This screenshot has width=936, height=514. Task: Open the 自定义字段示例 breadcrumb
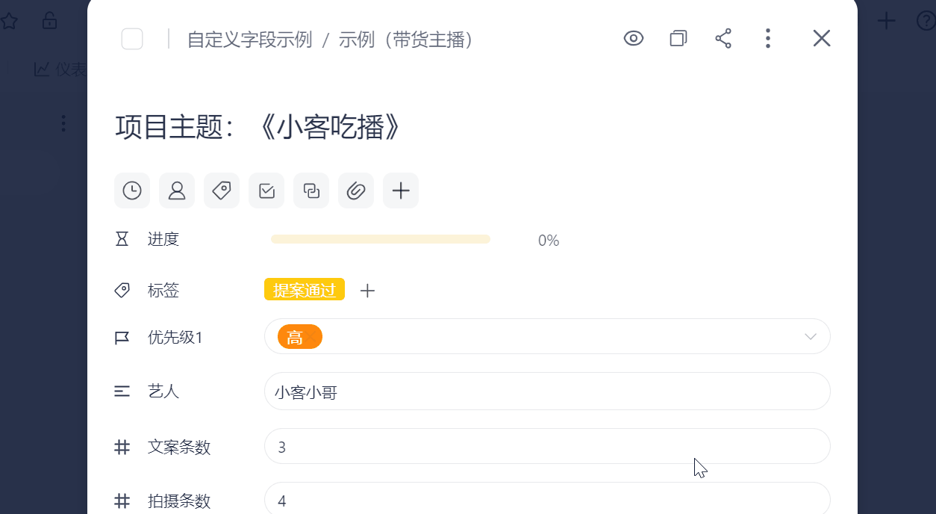249,40
